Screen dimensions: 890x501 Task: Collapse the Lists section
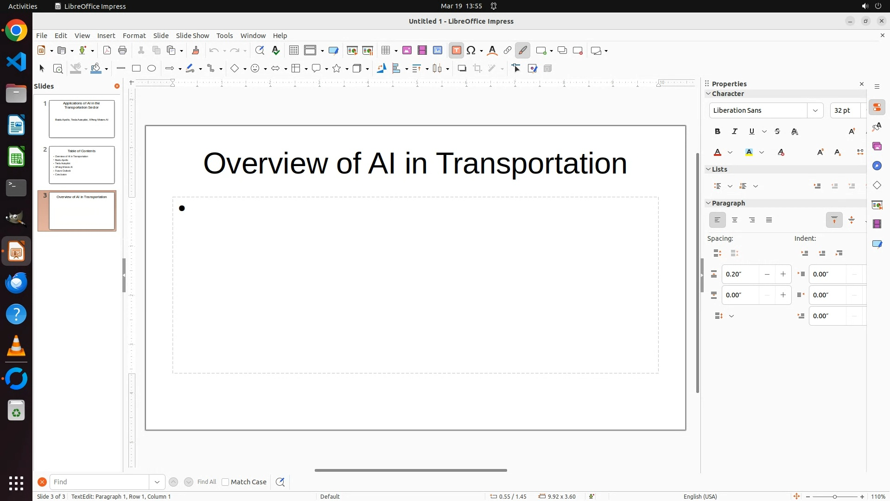coord(708,169)
